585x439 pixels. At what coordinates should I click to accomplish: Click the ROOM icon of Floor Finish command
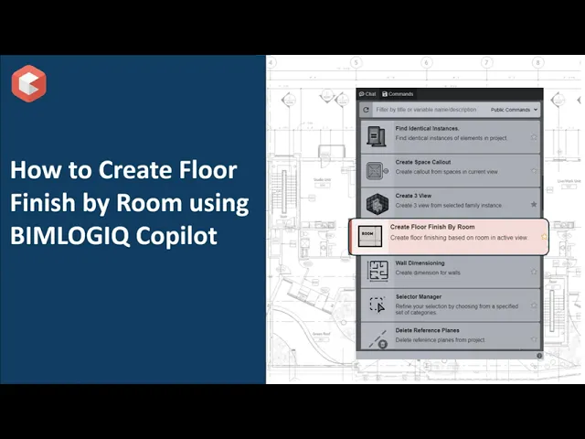coord(370,236)
